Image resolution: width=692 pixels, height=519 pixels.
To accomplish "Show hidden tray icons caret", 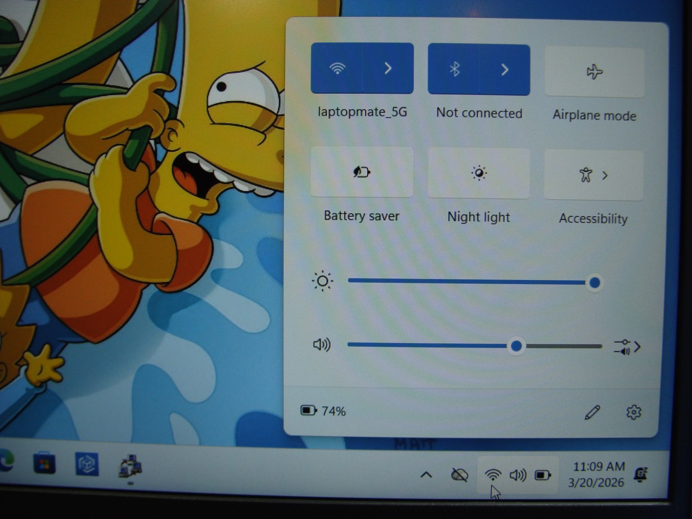I will click(426, 475).
